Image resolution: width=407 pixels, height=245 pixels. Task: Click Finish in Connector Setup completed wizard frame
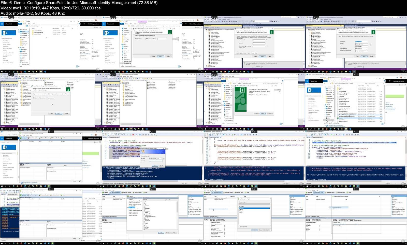(262, 113)
